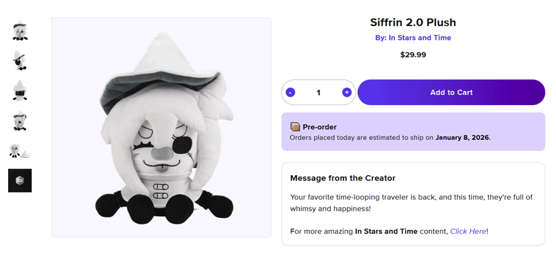The height and width of the screenshot is (256, 556).
Task: Select the thumbnail showing plush with hat removed
Action: click(20, 151)
